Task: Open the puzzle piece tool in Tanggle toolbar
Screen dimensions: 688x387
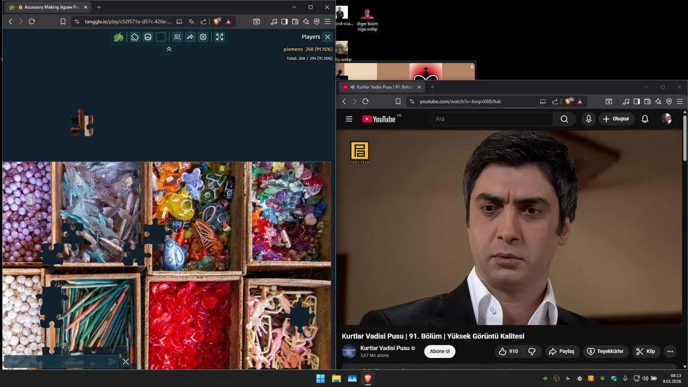Action: pos(135,37)
